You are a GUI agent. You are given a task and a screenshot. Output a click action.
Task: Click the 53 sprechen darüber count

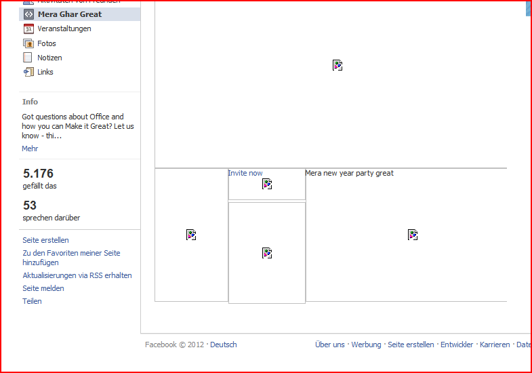[52, 211]
